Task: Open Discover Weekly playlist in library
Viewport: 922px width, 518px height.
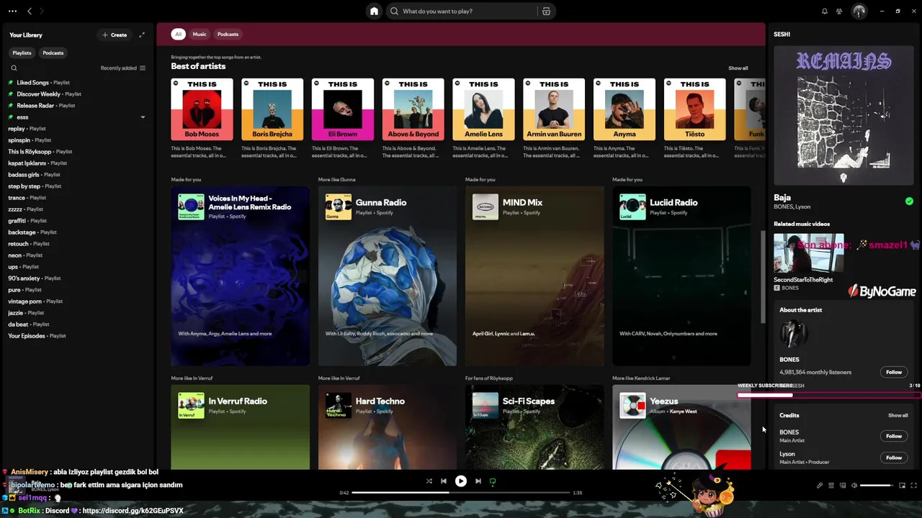Action: click(76, 94)
